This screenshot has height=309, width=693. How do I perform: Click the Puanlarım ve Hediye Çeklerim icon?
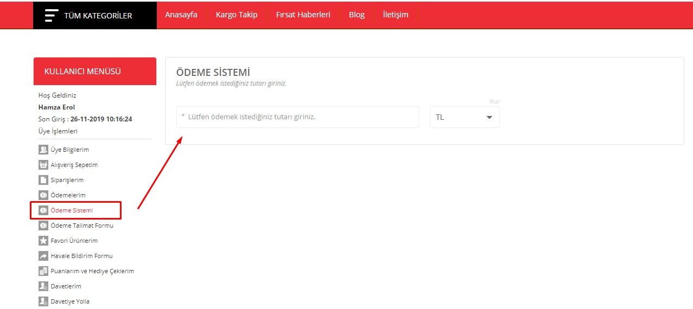point(43,271)
